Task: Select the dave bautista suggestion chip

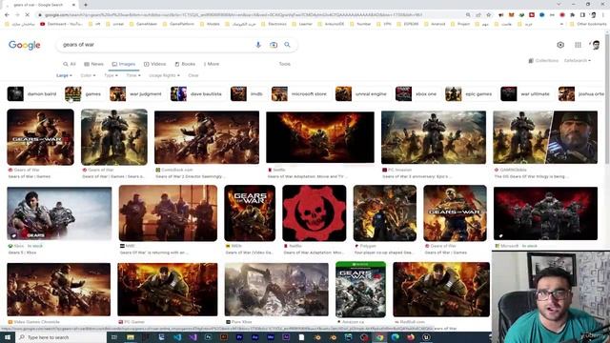Action: tap(196, 94)
